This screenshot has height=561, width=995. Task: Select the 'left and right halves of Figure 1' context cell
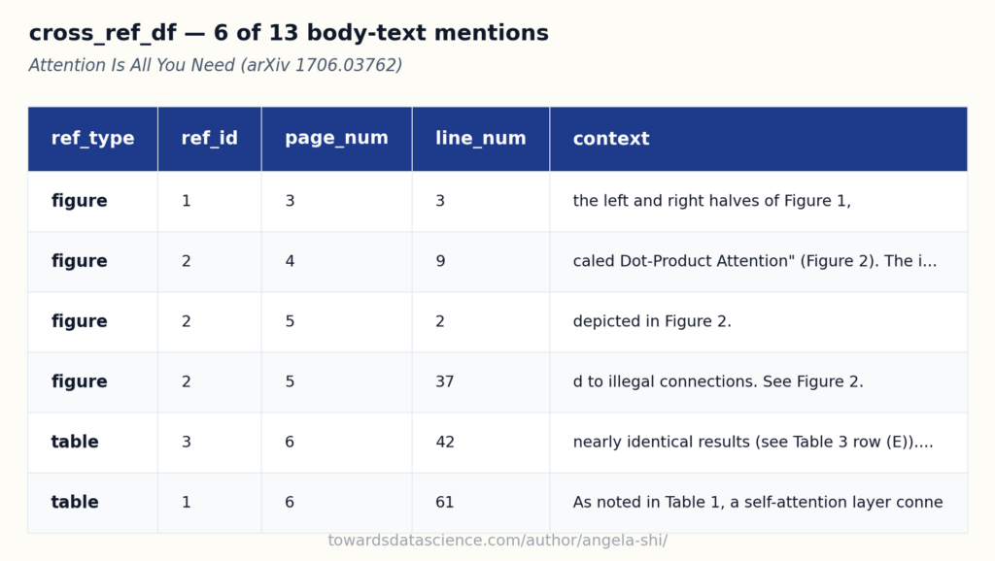pos(758,201)
